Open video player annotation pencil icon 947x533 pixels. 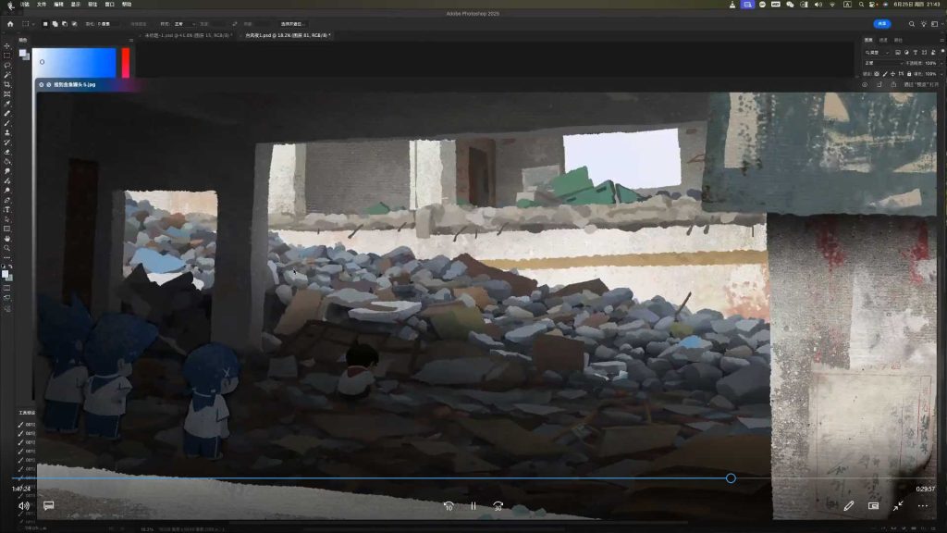pyautogui.click(x=849, y=506)
